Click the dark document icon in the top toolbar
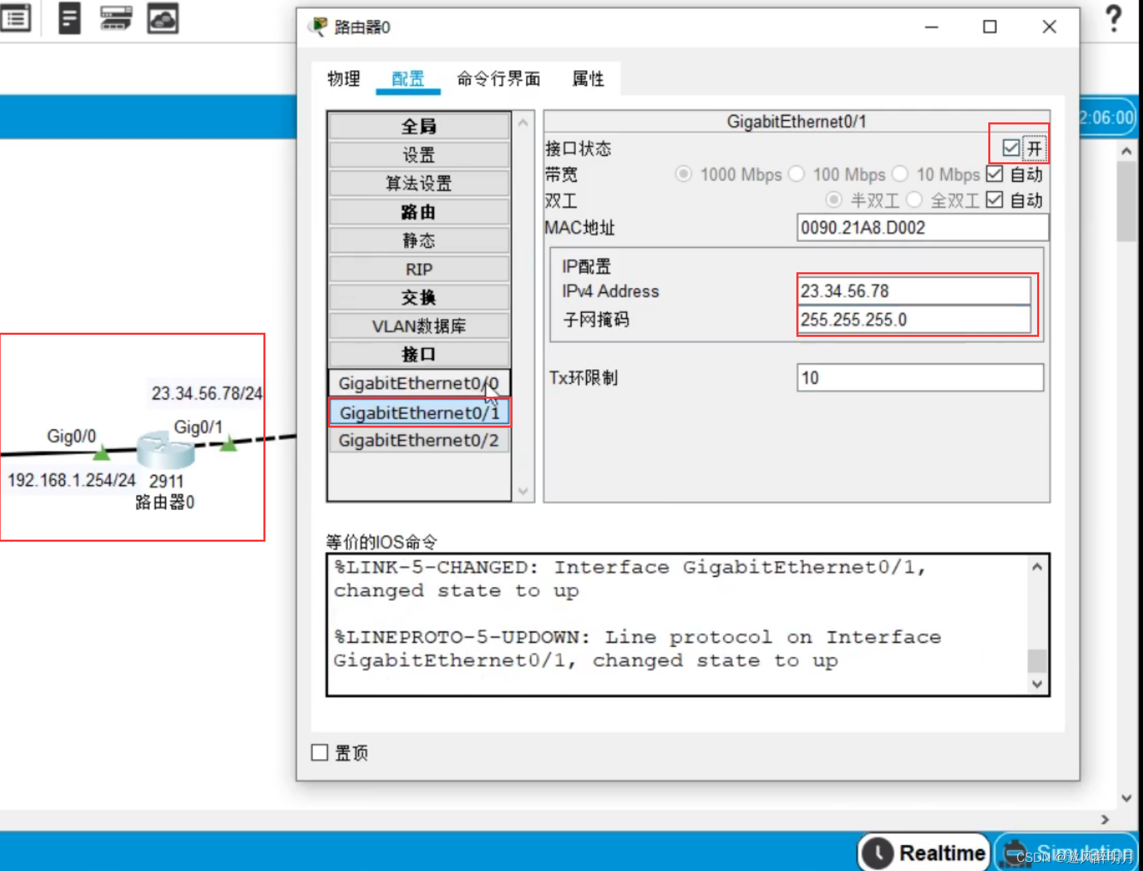The width and height of the screenshot is (1143, 871). pyautogui.click(x=69, y=18)
